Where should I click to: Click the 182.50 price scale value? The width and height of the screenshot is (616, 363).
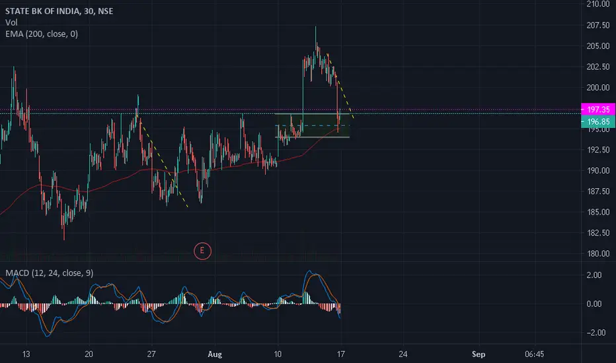598,233
